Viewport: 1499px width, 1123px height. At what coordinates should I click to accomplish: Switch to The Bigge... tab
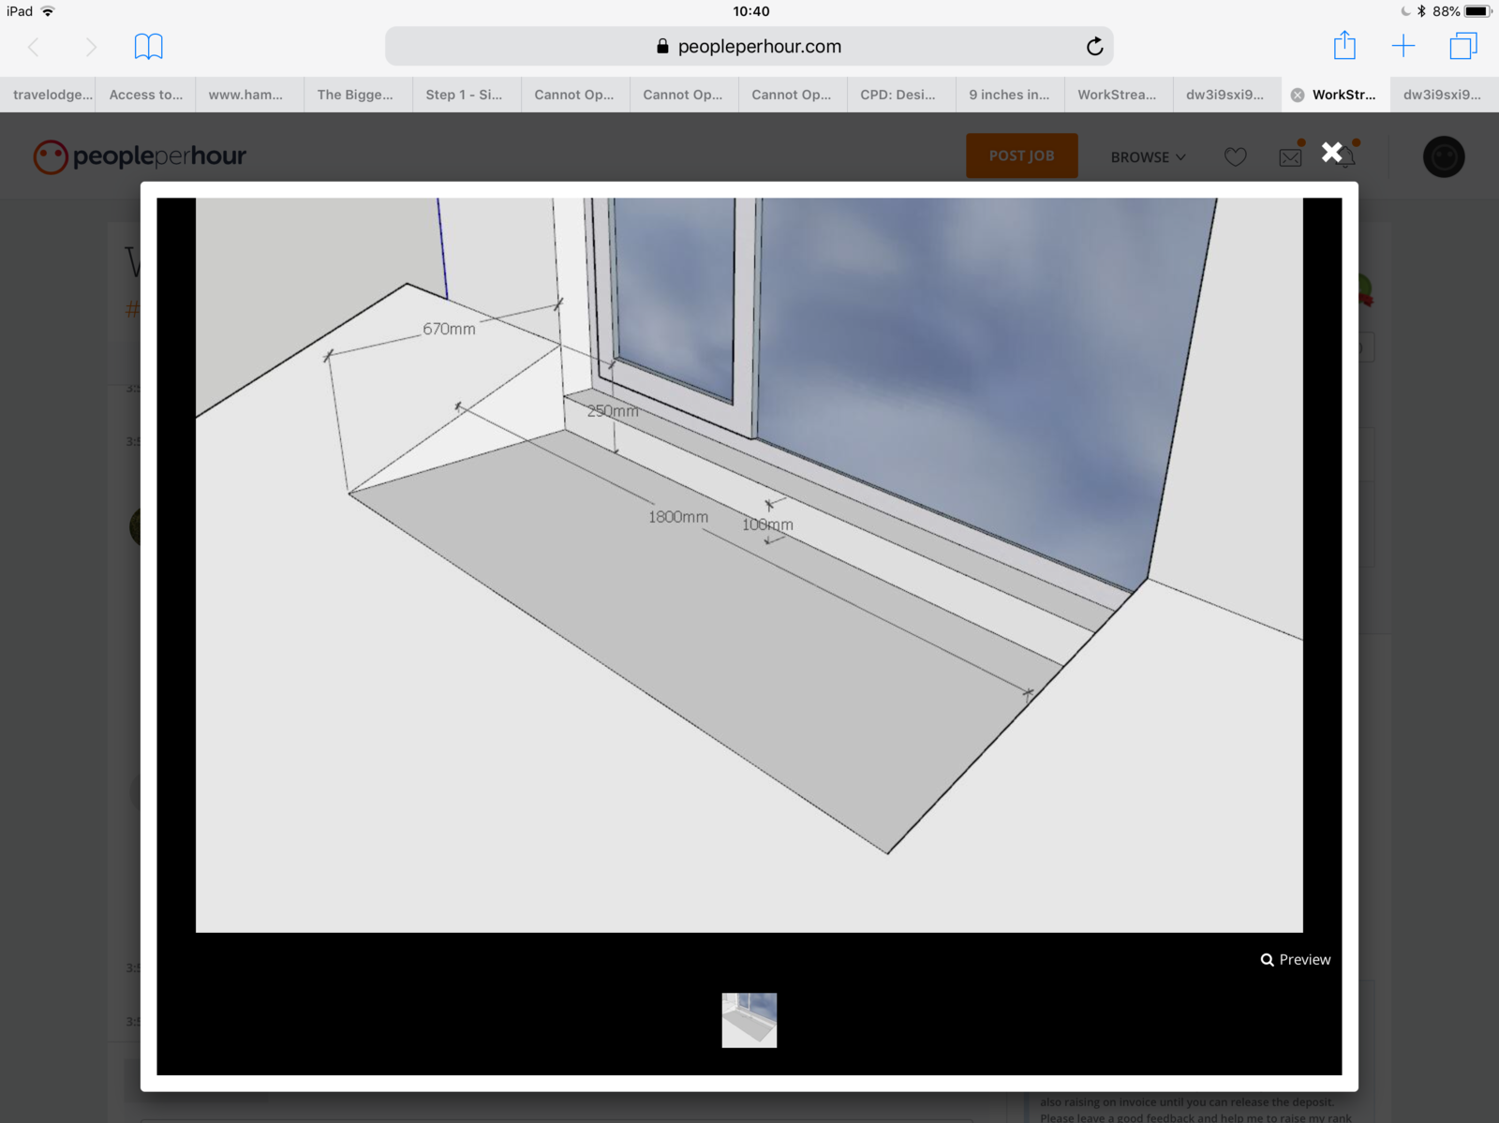click(x=355, y=95)
